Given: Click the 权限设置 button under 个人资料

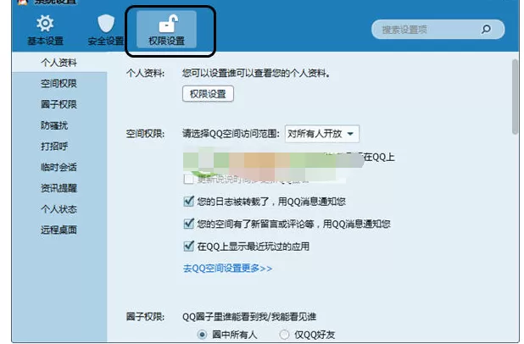Looking at the screenshot, I should point(208,94).
